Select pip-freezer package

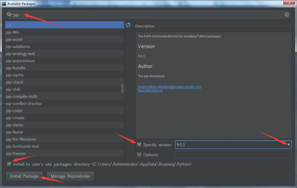point(65,153)
